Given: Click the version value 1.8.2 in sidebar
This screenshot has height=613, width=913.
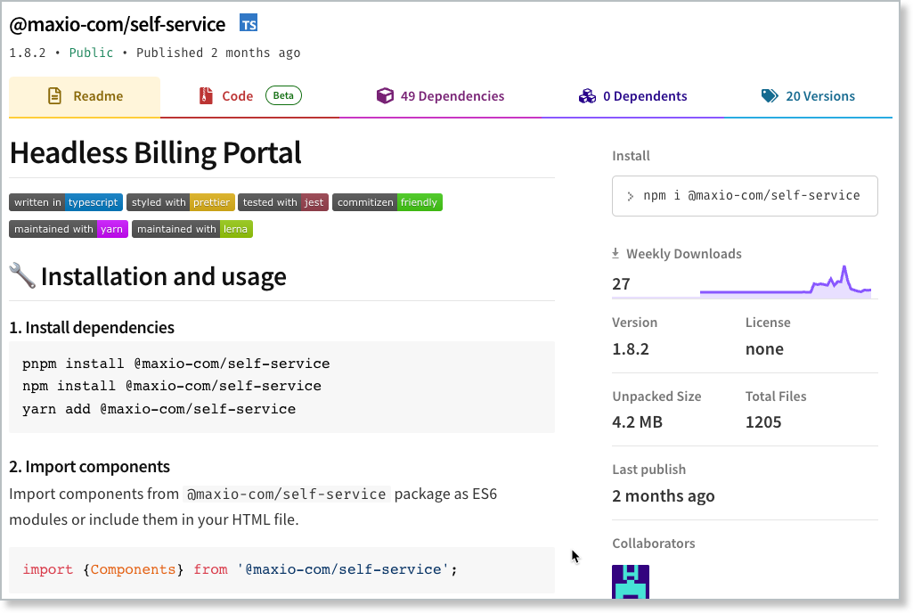Looking at the screenshot, I should click(x=630, y=349).
